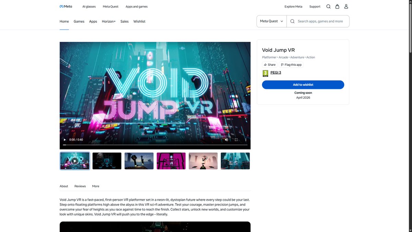
Task: Expand the Meta Quest platform dropdown
Action: [272, 21]
